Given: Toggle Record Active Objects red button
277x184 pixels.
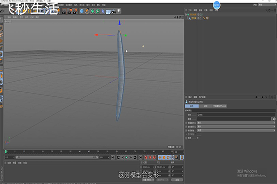Looking at the screenshot, I should click(x=146, y=157).
